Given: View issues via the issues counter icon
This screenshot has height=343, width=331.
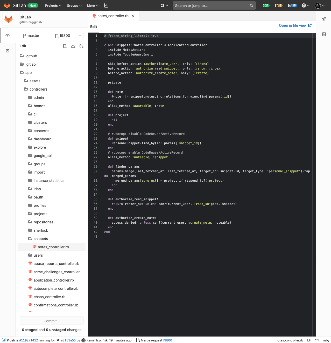Looking at the screenshot, I should pos(265,5).
